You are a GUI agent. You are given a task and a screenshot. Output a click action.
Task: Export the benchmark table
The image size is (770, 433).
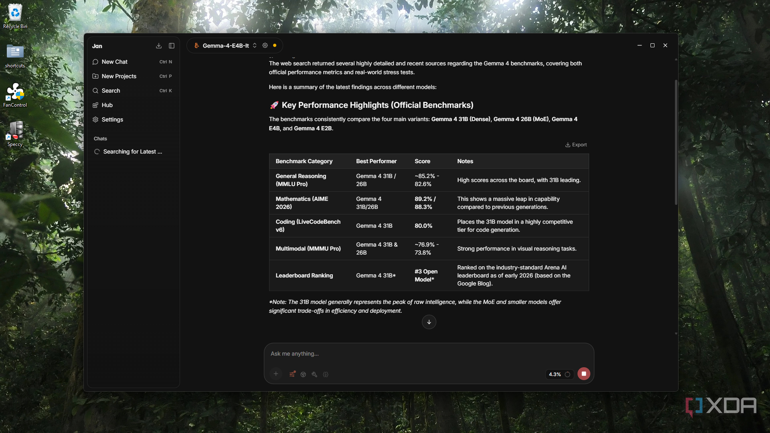pos(576,145)
